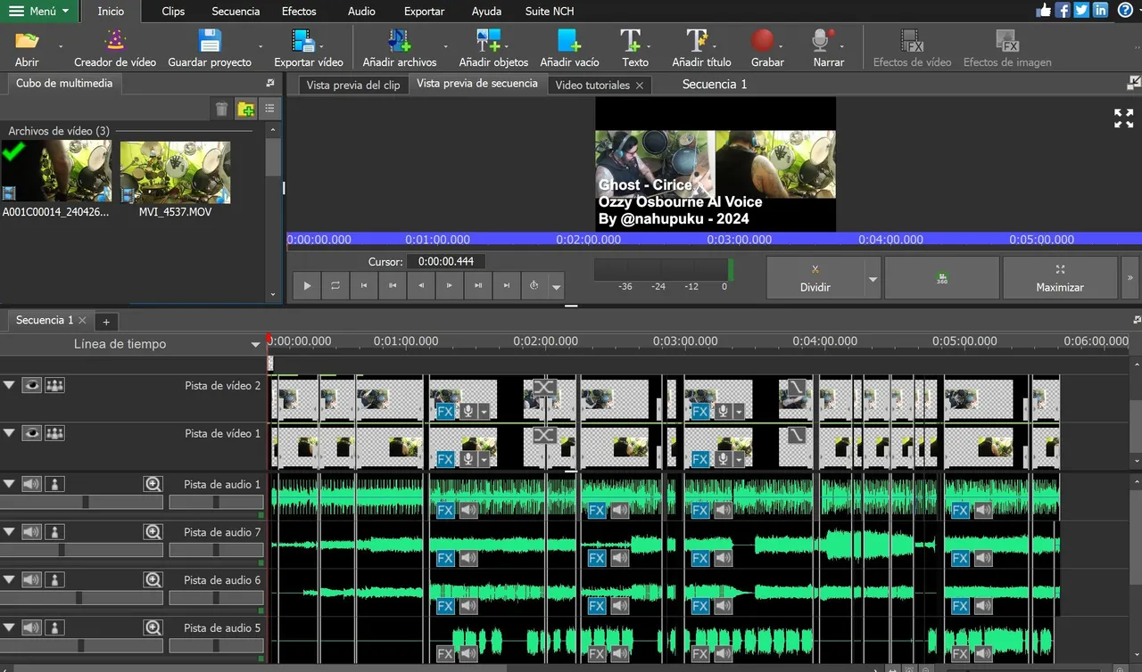This screenshot has height=672, width=1142.
Task: Open the Exportar ribbon tab
Action: (424, 12)
